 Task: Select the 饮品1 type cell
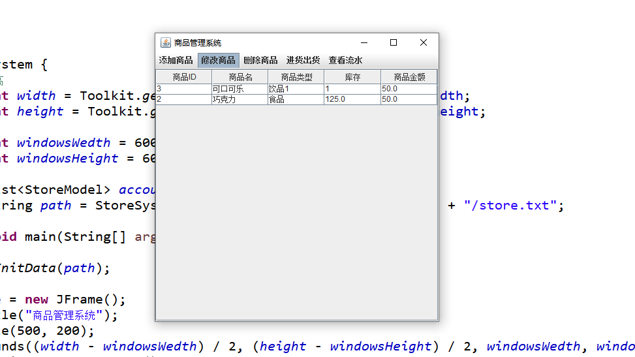[296, 89]
